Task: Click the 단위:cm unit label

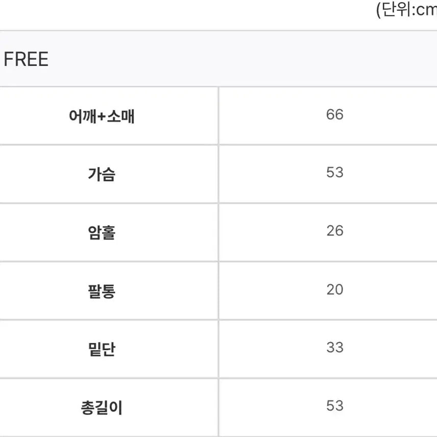Action: pos(407,10)
